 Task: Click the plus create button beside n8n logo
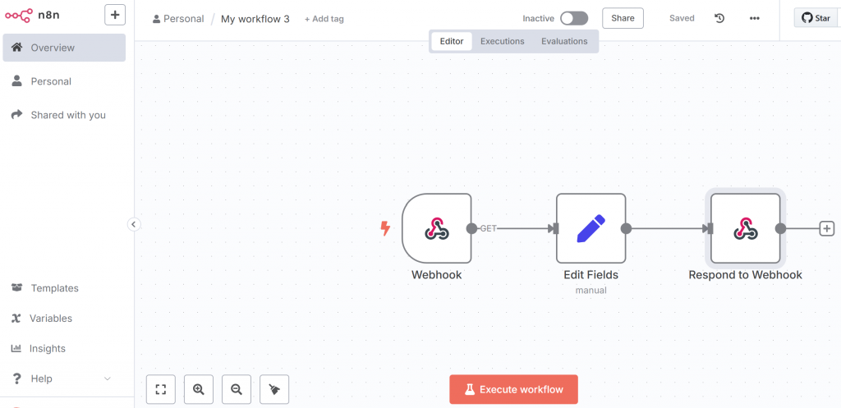(115, 15)
